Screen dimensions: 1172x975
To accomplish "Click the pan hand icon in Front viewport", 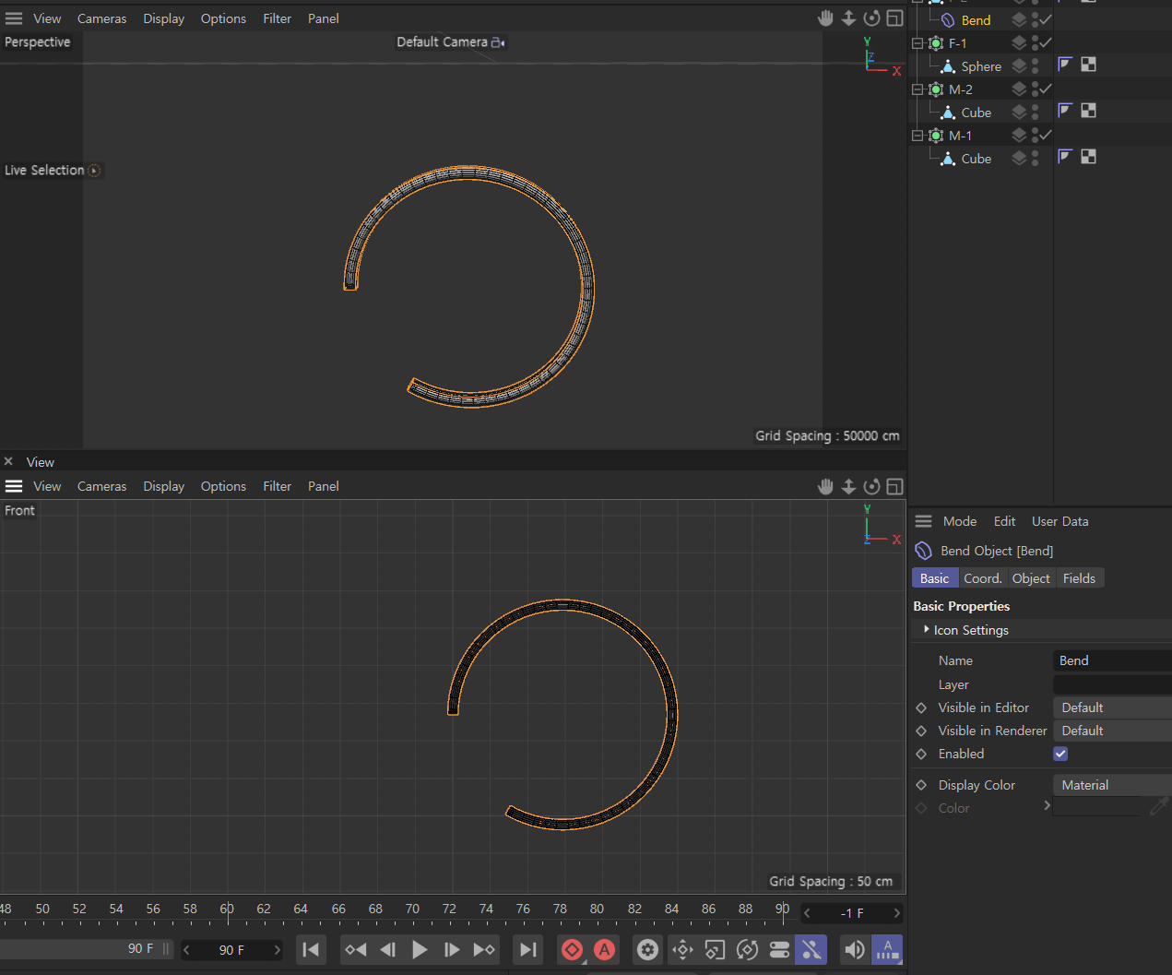I will 825,486.
